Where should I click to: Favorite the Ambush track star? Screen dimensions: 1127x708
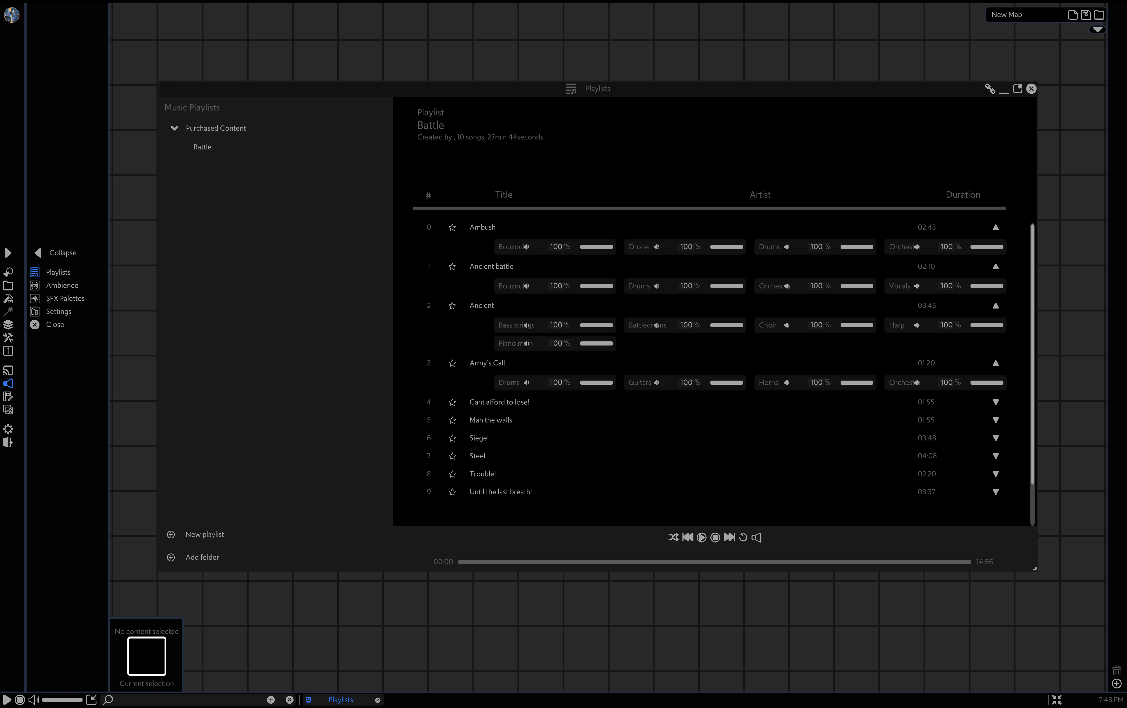click(452, 227)
